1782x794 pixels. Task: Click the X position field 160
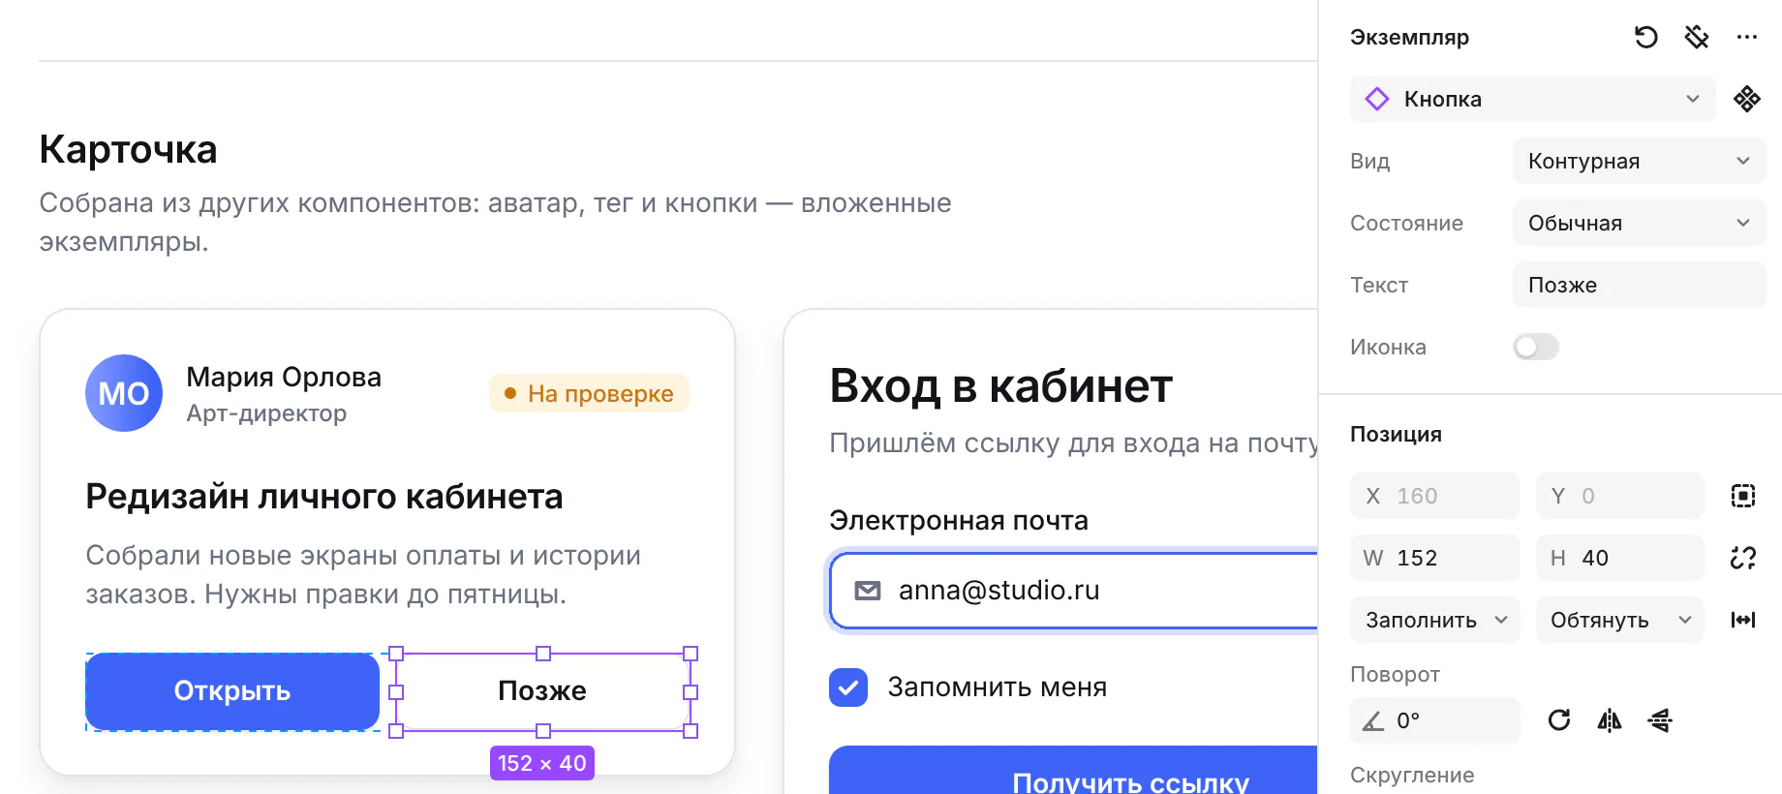[x=1435, y=496]
